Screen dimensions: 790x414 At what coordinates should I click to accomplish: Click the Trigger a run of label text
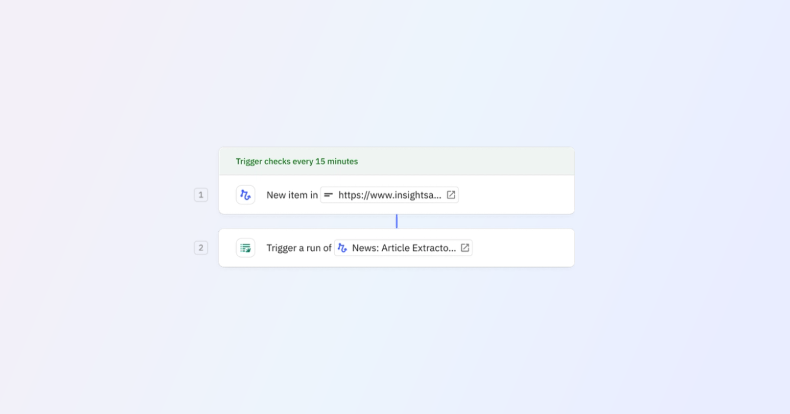tap(299, 248)
